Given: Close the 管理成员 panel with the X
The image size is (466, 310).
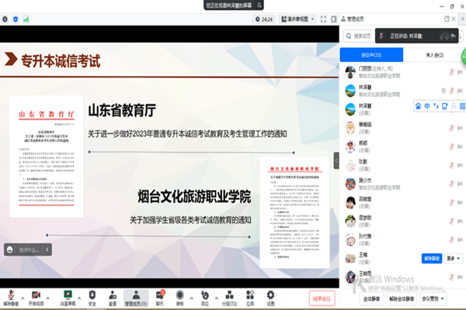Looking at the screenshot, I should 454,19.
